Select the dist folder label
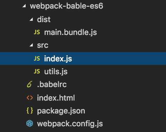Screen dimensions: 166x132 tap(44, 19)
